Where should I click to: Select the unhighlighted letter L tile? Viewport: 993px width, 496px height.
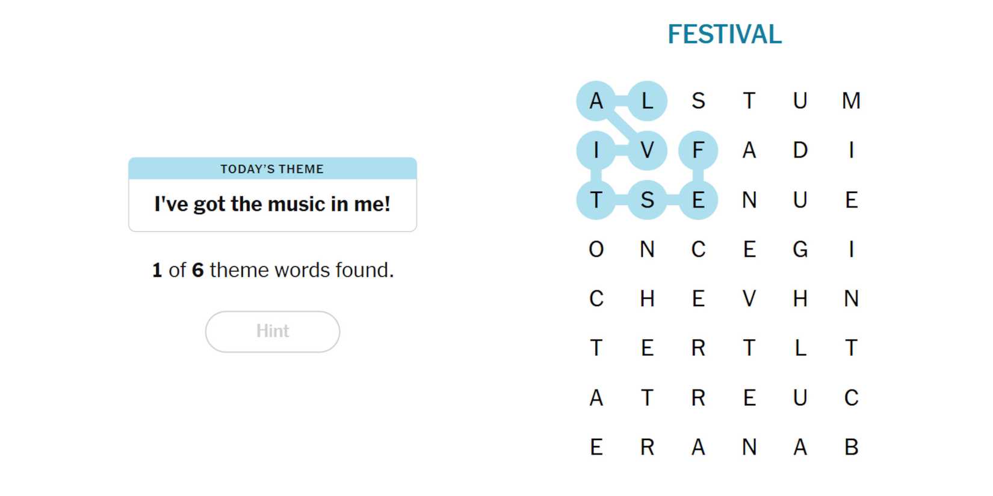click(x=800, y=348)
